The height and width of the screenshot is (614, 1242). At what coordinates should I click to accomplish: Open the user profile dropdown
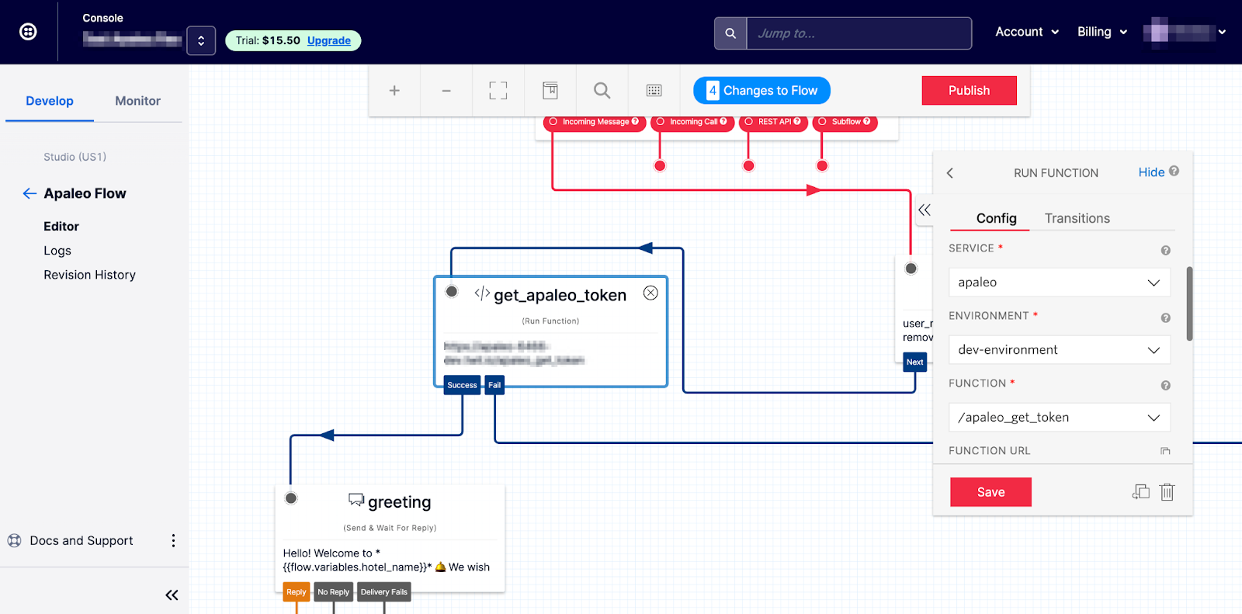pyautogui.click(x=1185, y=32)
